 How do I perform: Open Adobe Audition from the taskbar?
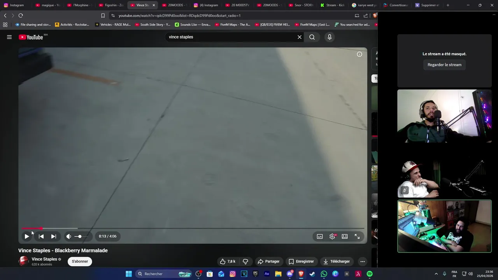click(x=267, y=274)
